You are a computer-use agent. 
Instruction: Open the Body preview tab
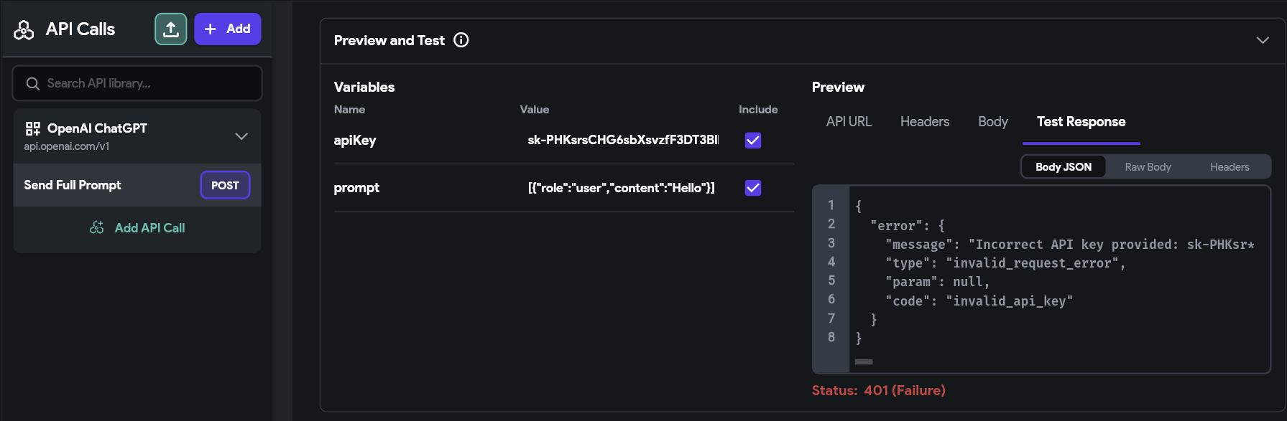coord(993,122)
